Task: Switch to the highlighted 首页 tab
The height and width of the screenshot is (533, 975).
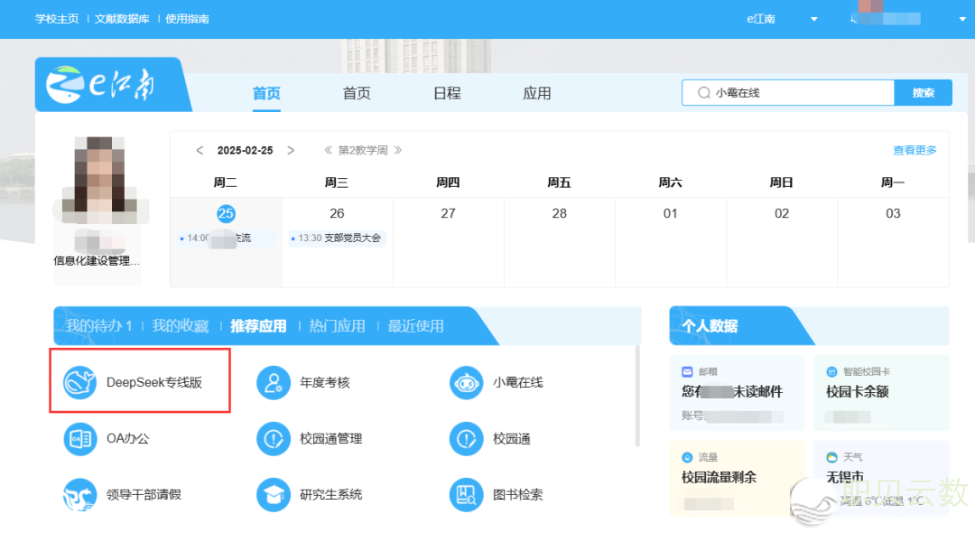Action: coord(266,93)
